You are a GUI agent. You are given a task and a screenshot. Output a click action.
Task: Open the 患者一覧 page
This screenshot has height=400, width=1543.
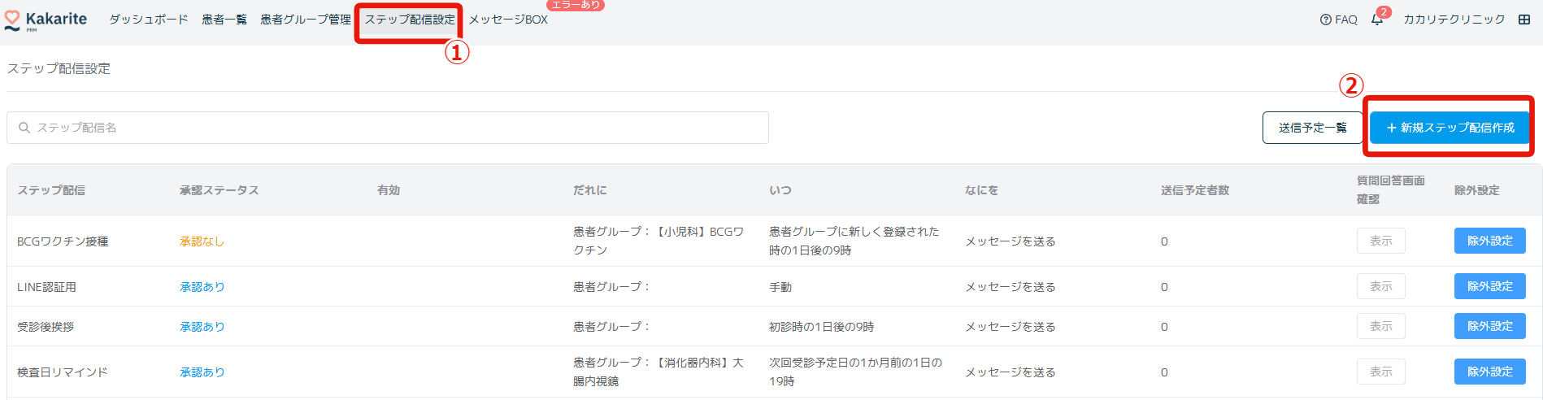tap(224, 20)
